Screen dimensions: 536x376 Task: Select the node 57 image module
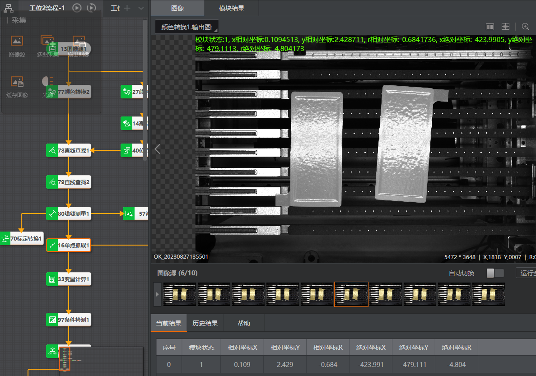135,214
